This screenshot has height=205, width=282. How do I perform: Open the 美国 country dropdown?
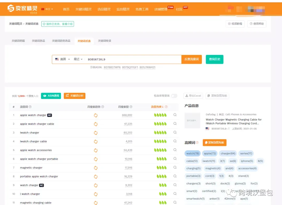[x=63, y=59]
